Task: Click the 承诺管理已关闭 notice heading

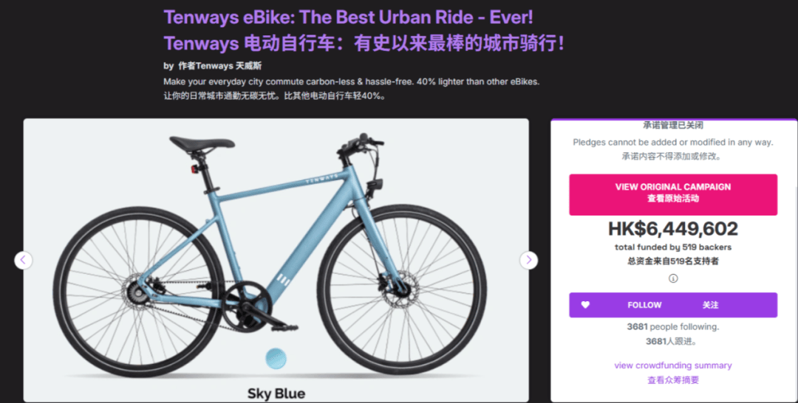Action: 672,125
